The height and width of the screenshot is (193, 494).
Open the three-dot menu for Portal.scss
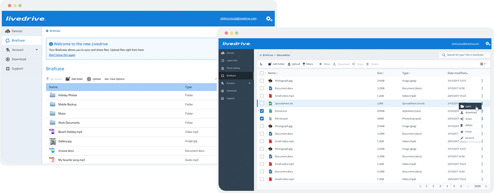[482, 111]
